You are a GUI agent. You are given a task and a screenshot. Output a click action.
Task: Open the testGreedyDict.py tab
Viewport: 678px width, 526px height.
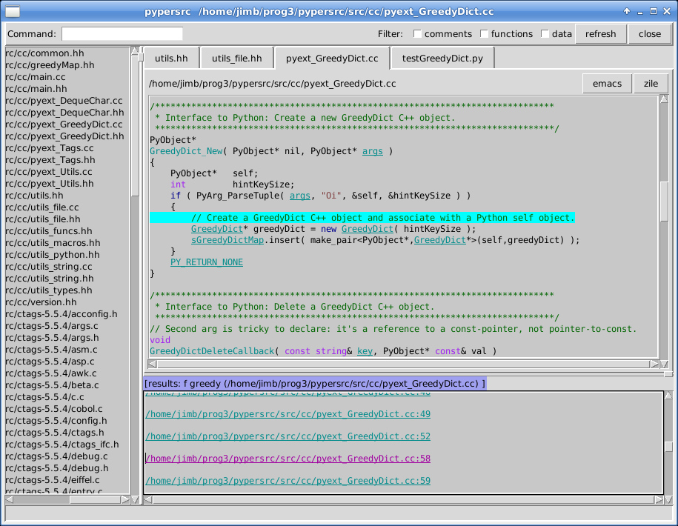[x=442, y=58]
